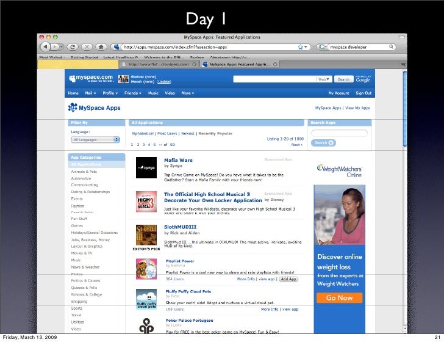The height and width of the screenshot is (342, 444).
Task: Select Animals & Pets category
Action: click(84, 172)
